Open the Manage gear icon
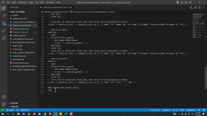Screen dimensions: 207x116 [4, 104]
